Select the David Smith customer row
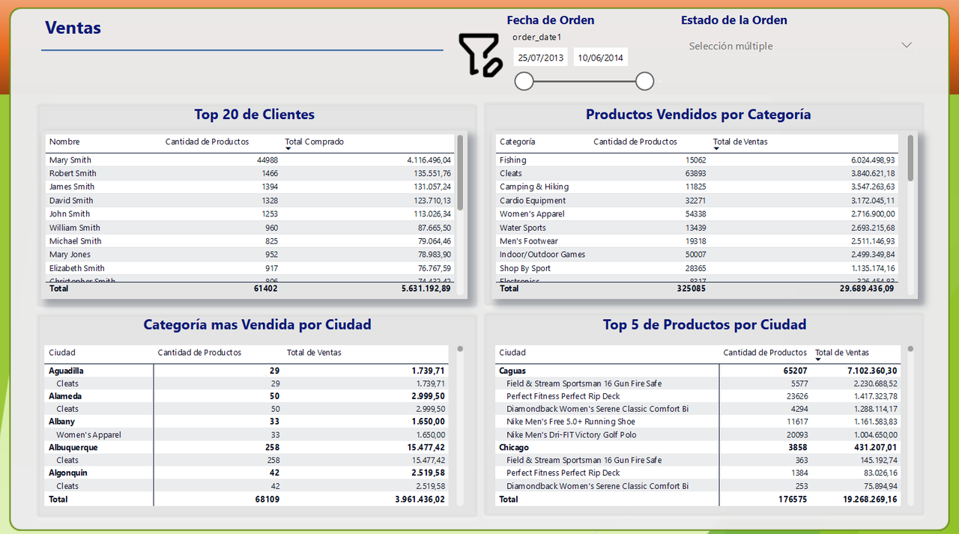Screen dimensions: 959x534 tap(250, 200)
